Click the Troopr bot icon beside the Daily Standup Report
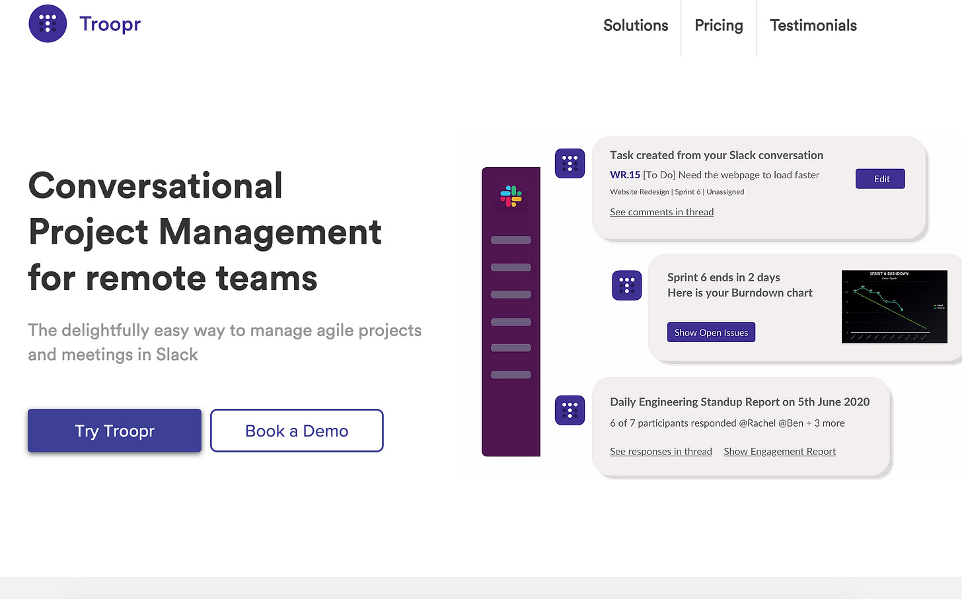 [x=570, y=410]
